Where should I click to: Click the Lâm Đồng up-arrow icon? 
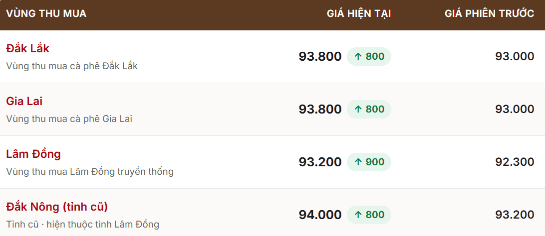tap(358, 162)
